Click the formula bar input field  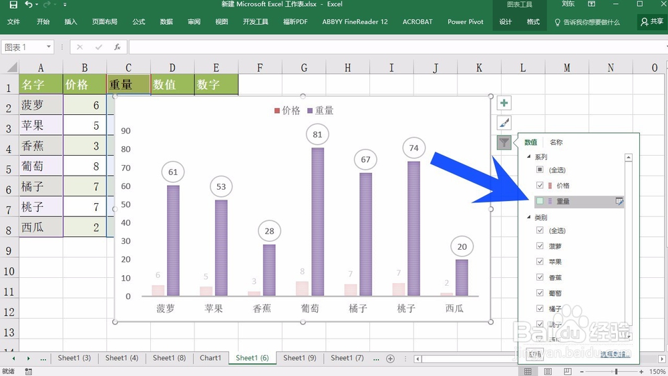pyautogui.click(x=396, y=47)
